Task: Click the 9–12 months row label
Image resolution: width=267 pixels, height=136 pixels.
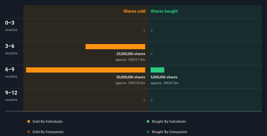Action: click(11, 96)
